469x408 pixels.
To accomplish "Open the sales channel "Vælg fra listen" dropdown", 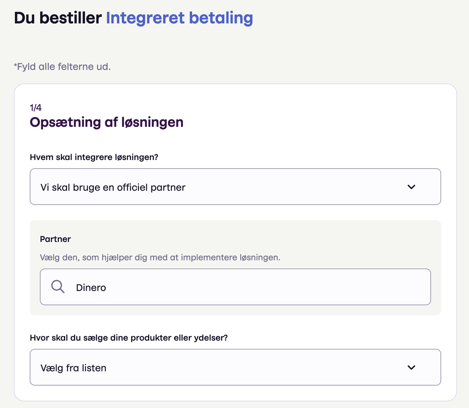I will pyautogui.click(x=235, y=367).
